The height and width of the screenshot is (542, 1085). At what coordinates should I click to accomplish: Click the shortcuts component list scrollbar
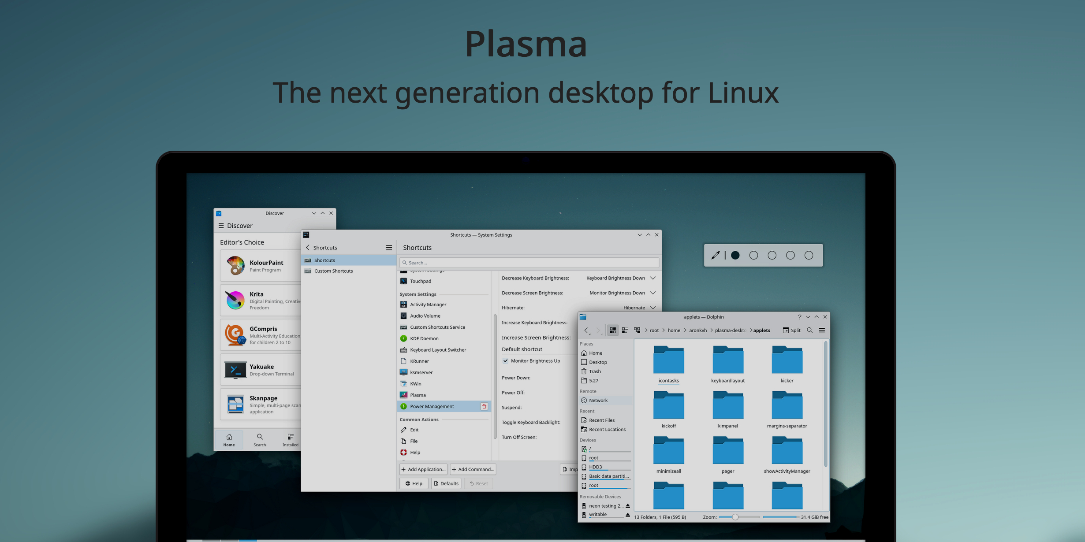(x=495, y=376)
